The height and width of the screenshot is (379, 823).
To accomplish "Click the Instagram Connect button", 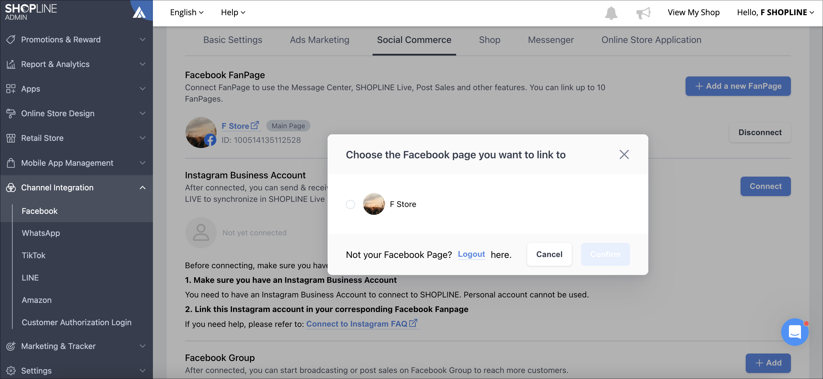I will (765, 186).
